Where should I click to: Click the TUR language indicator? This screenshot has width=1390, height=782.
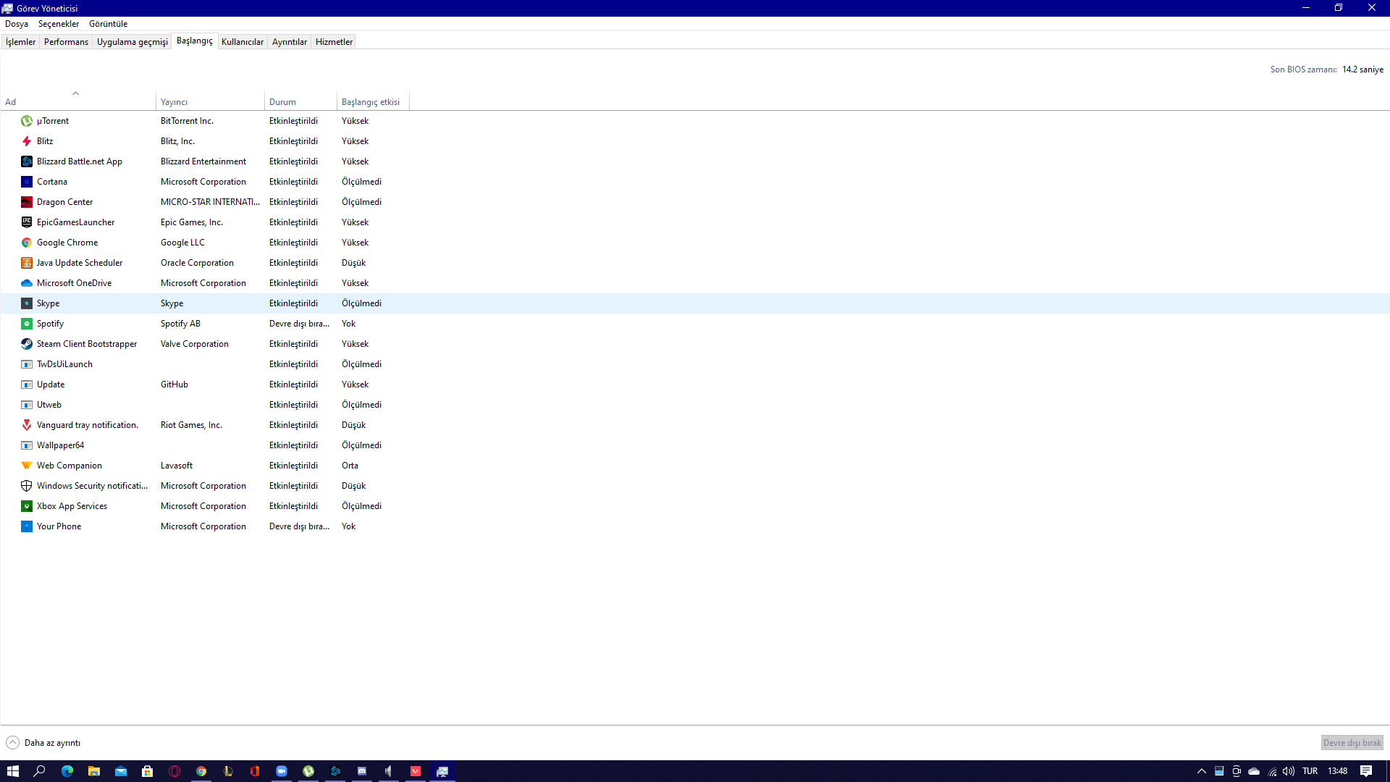click(1310, 771)
